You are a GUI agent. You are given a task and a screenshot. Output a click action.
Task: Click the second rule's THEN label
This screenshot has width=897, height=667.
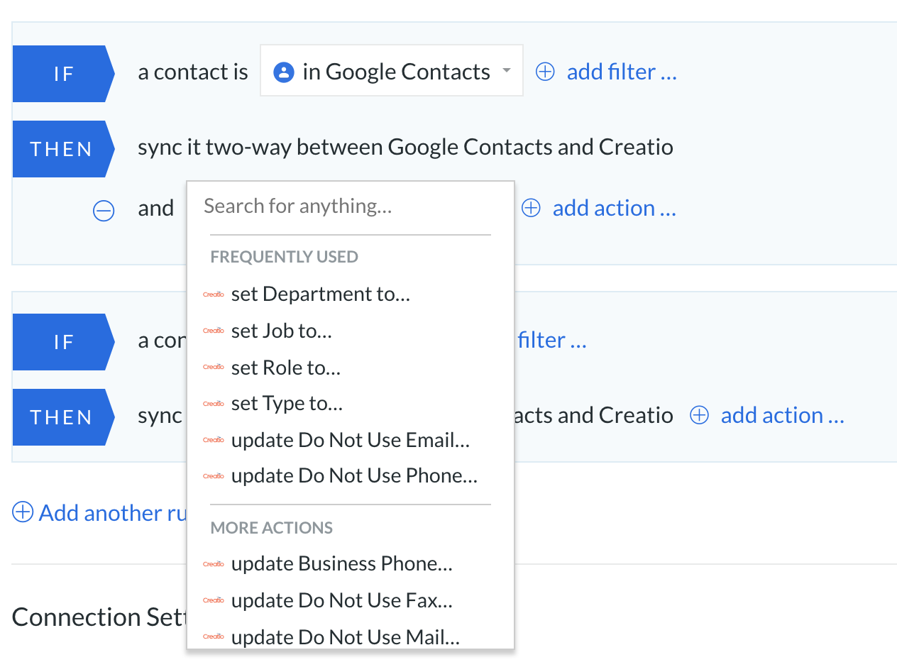[x=63, y=417]
